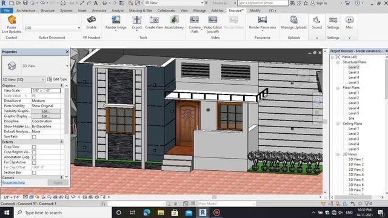Click the Misc ribbon icon
The height and width of the screenshot is (218, 388).
(x=349, y=20)
